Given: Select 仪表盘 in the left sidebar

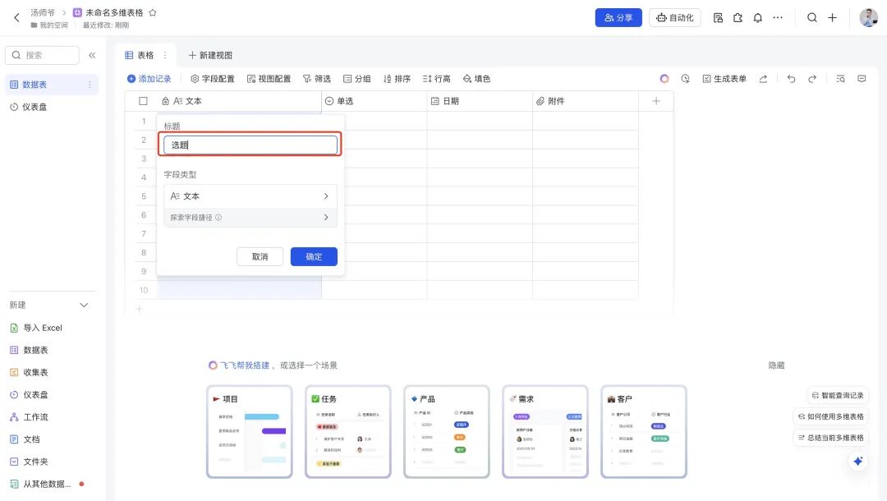Looking at the screenshot, I should [34, 107].
